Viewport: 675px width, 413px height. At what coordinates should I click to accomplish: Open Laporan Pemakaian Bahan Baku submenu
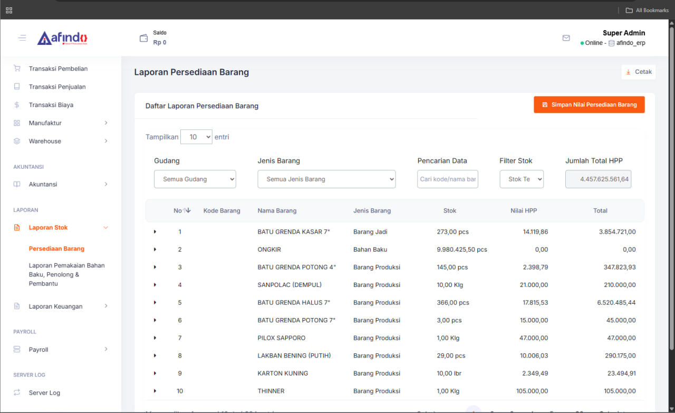coord(67,274)
